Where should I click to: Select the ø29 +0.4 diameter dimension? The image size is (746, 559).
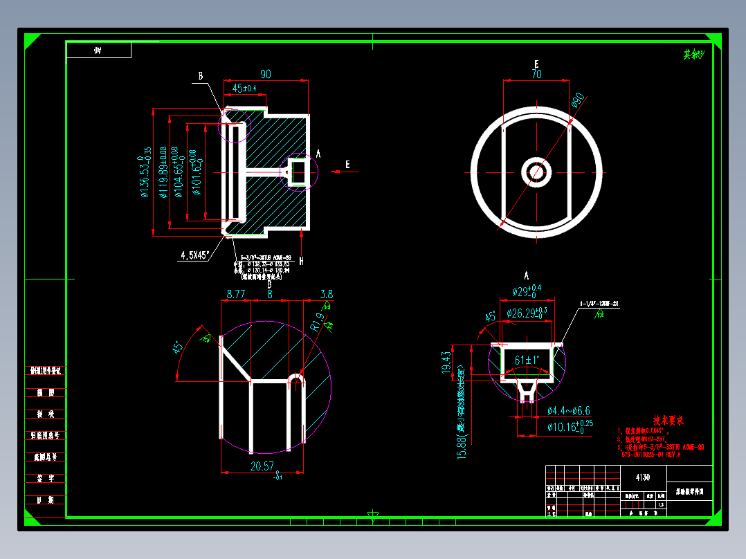tap(527, 291)
